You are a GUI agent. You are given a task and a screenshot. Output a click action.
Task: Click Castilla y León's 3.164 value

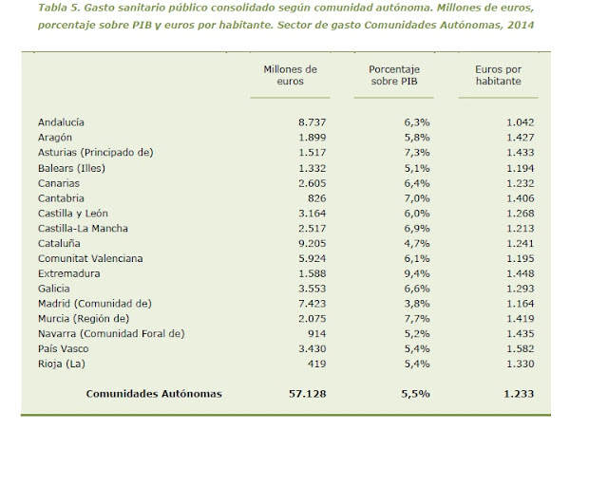point(313,214)
